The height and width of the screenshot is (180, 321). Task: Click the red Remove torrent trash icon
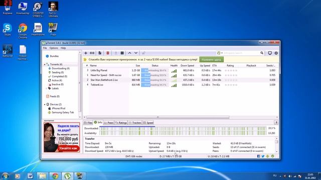coord(108,53)
